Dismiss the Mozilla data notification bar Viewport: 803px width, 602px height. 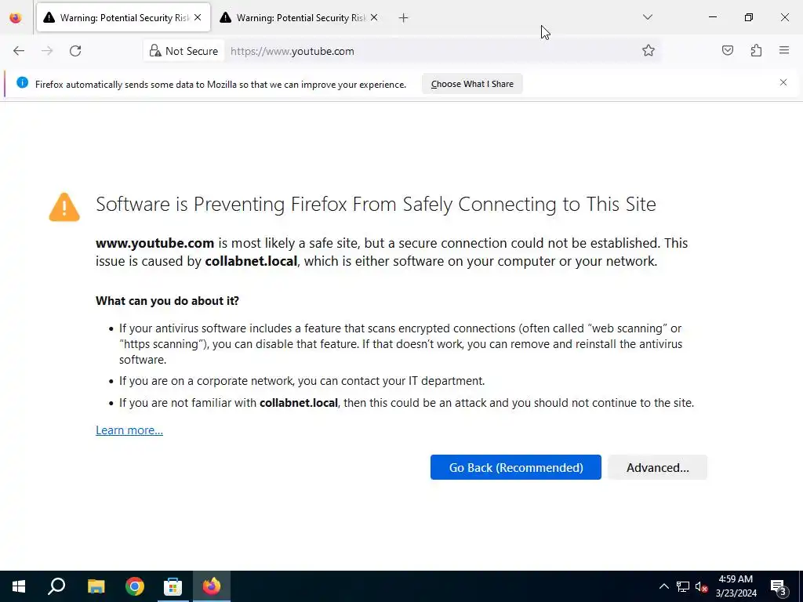[x=783, y=82]
